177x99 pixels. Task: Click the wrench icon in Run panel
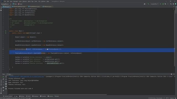click(3, 79)
